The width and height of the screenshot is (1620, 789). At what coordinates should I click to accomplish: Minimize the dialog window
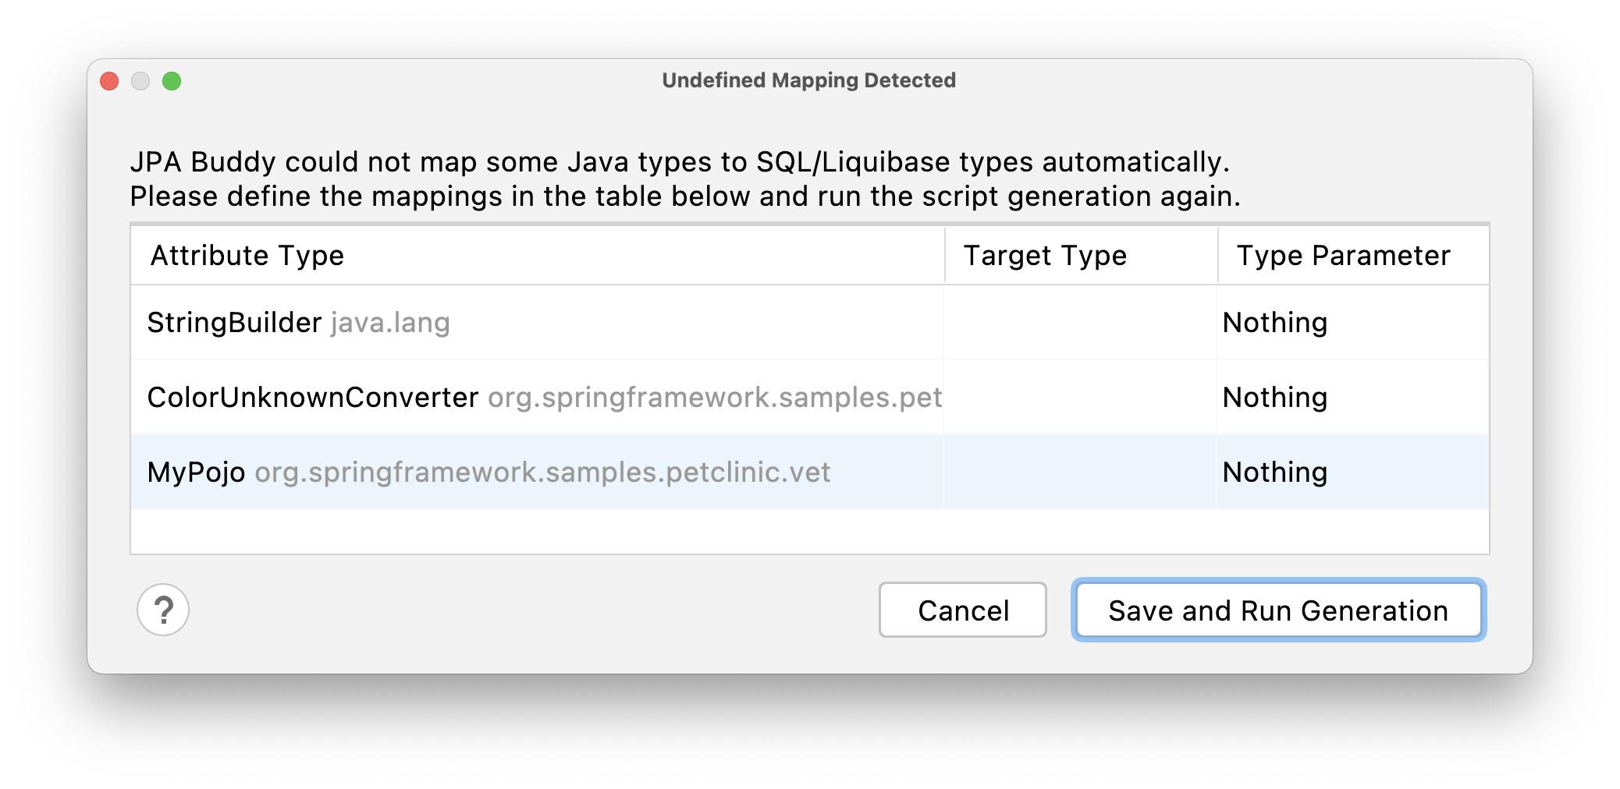140,81
